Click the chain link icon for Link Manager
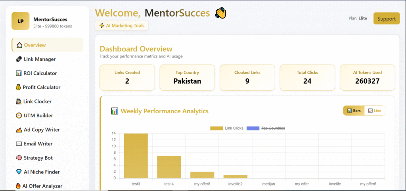Image resolution: width=406 pixels, height=191 pixels. coord(19,59)
